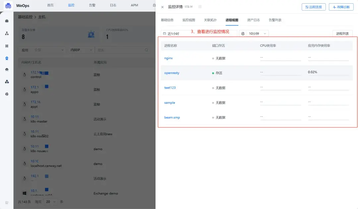Click the 故障诊断 fault diagnosis button
Image resolution: width=358 pixels, height=209 pixels.
point(341,7)
